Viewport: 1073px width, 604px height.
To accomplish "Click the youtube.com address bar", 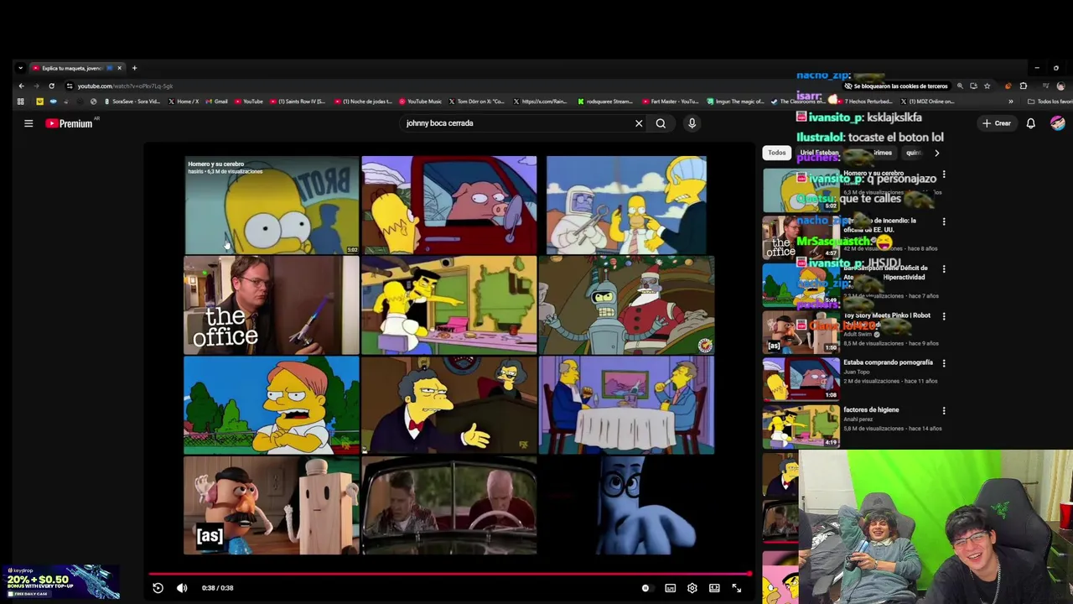I will 453,86.
